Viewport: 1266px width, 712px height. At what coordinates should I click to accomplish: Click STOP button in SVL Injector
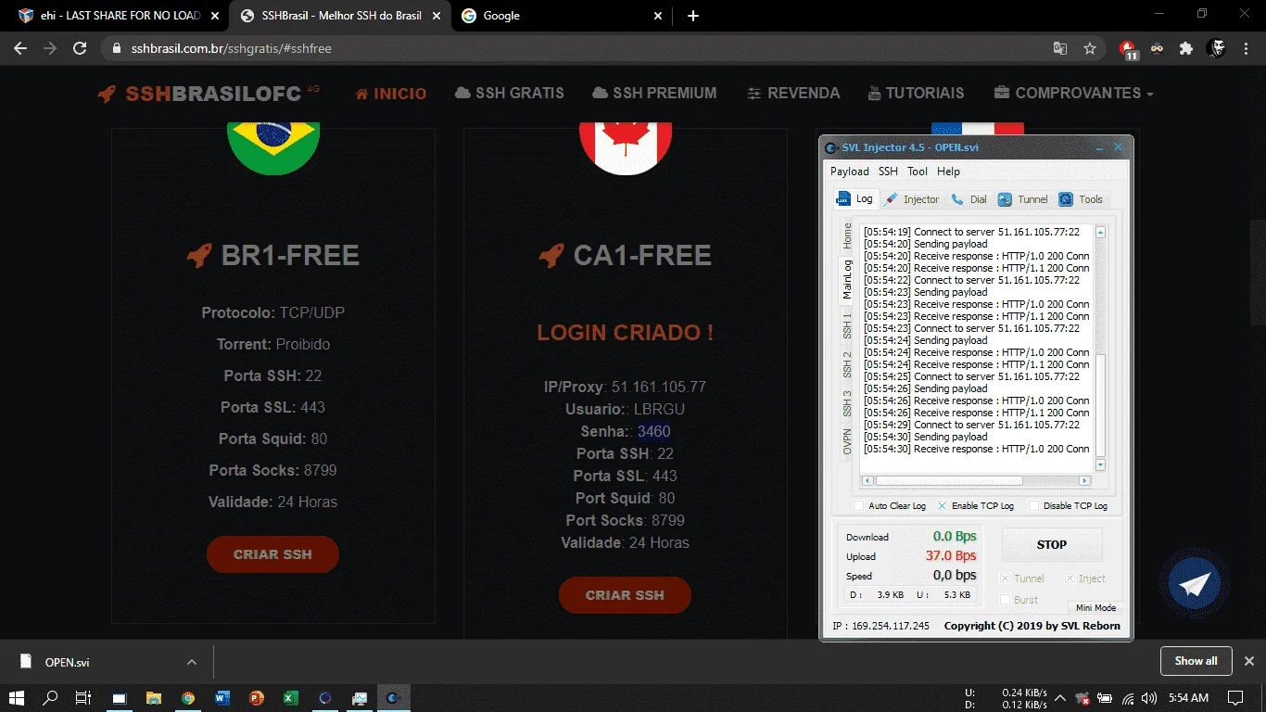1052,545
